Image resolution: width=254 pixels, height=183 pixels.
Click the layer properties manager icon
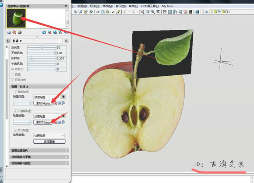click(206, 12)
